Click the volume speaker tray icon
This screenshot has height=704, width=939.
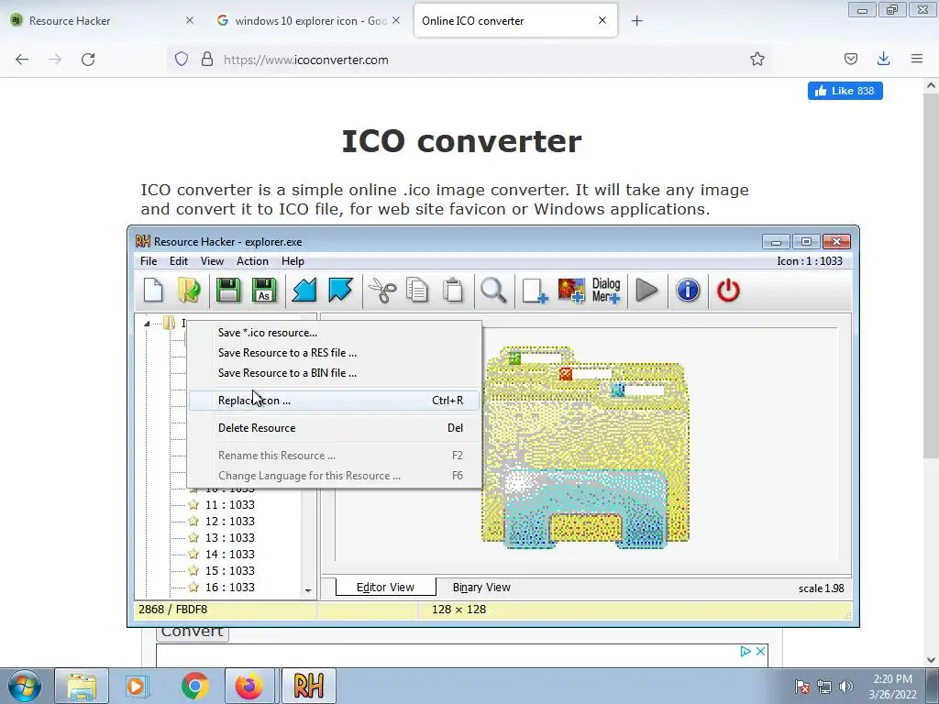846,686
